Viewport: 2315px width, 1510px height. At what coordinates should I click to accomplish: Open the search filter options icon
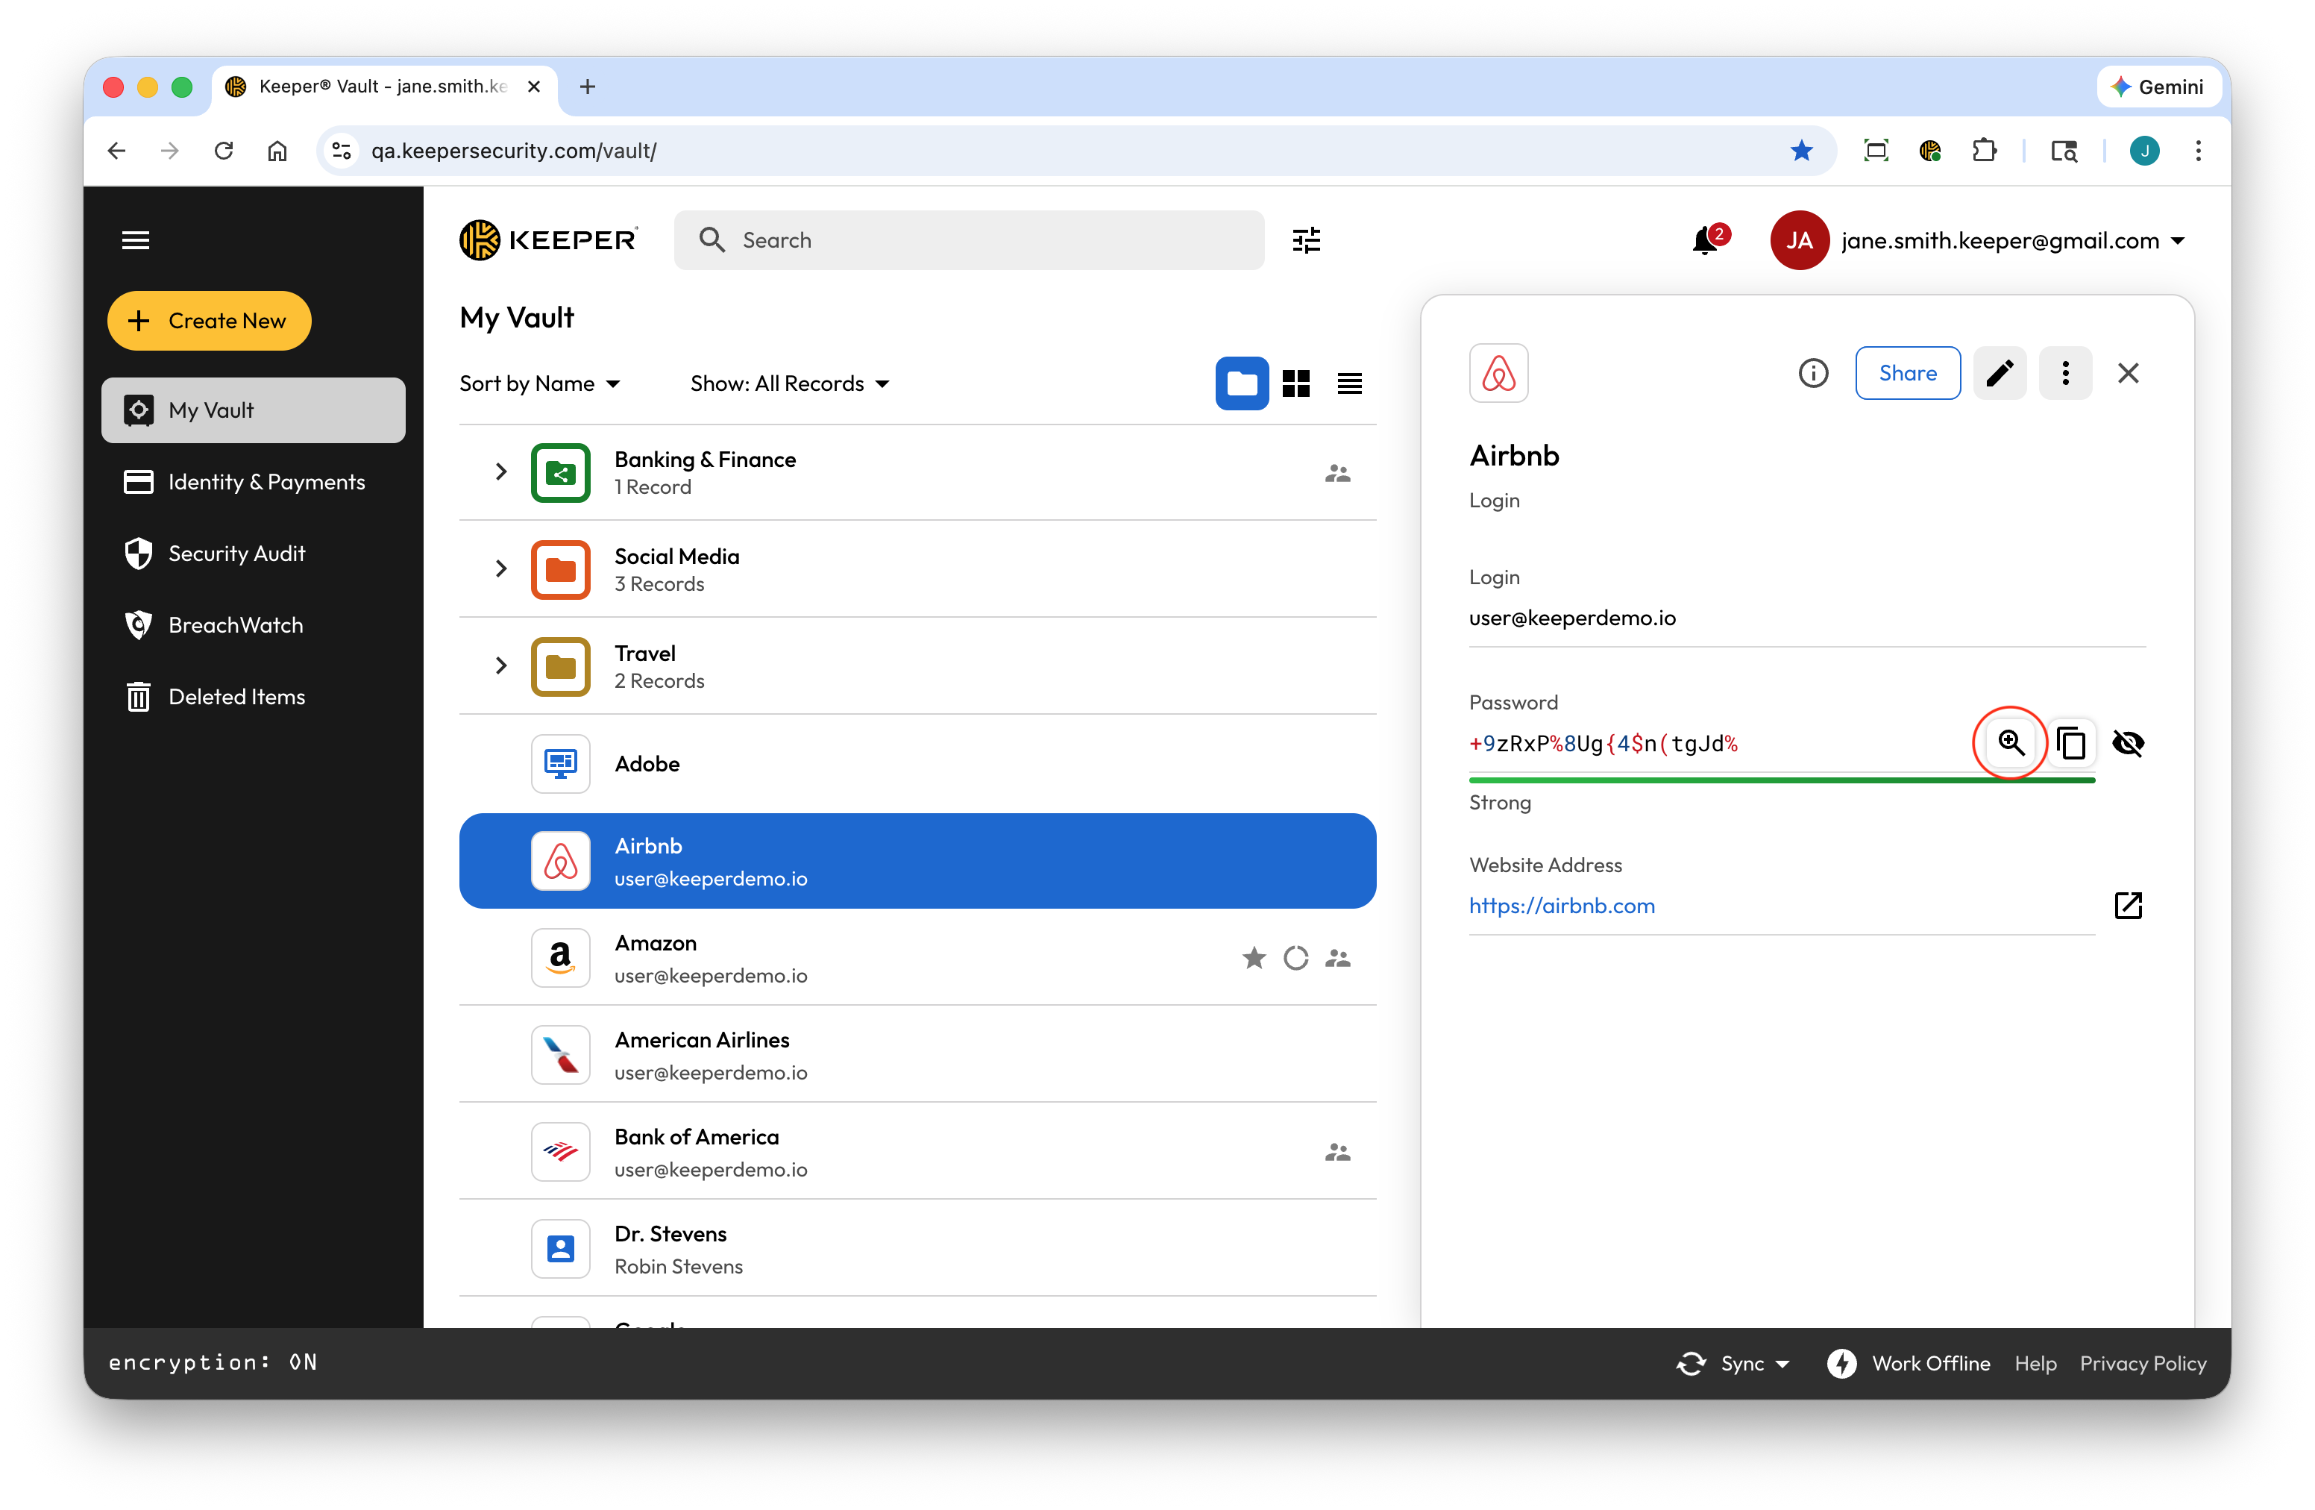(x=1305, y=240)
